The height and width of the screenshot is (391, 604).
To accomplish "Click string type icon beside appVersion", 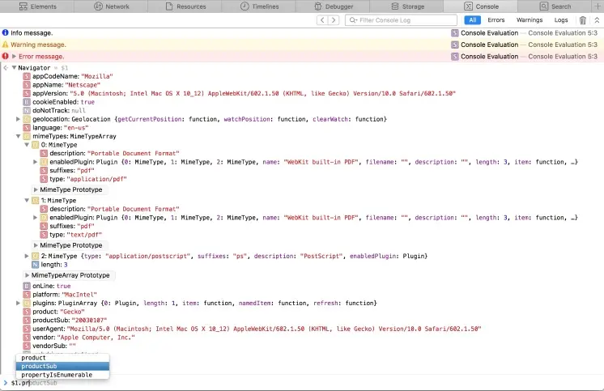I will coord(27,93).
